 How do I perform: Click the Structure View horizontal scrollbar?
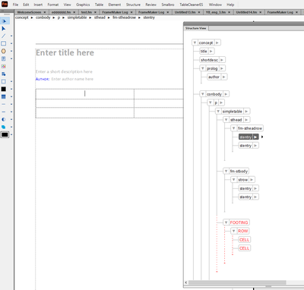[x=237, y=282]
